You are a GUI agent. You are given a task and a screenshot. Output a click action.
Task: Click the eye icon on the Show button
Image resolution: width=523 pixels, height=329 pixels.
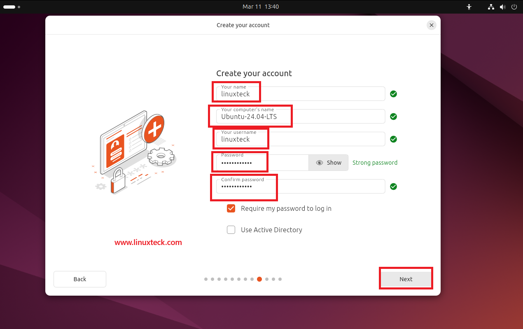click(x=320, y=163)
